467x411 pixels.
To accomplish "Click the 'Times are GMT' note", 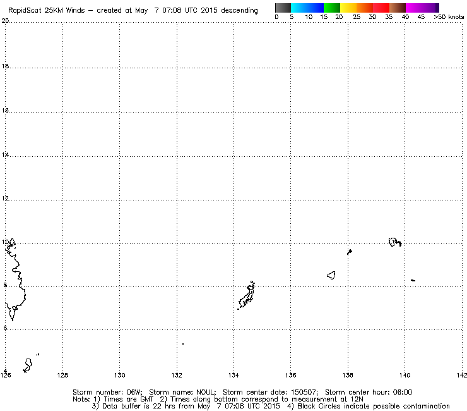I will point(128,400).
